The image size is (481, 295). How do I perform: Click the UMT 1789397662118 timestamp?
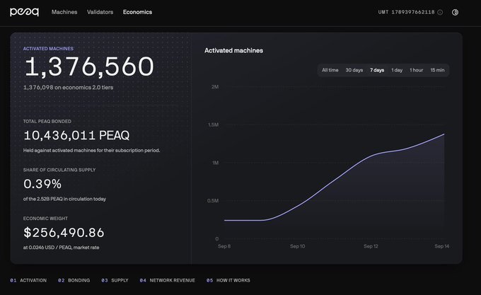pos(406,12)
